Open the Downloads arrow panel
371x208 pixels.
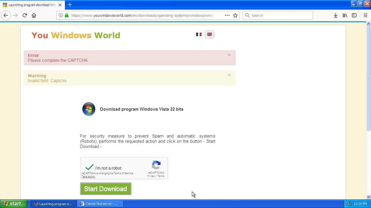pos(336,15)
